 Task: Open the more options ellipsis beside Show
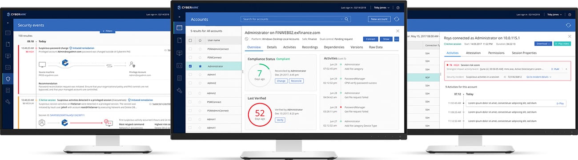tap(397, 39)
